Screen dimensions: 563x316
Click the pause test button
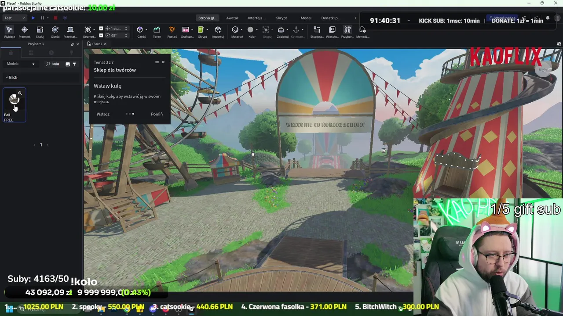tap(42, 18)
